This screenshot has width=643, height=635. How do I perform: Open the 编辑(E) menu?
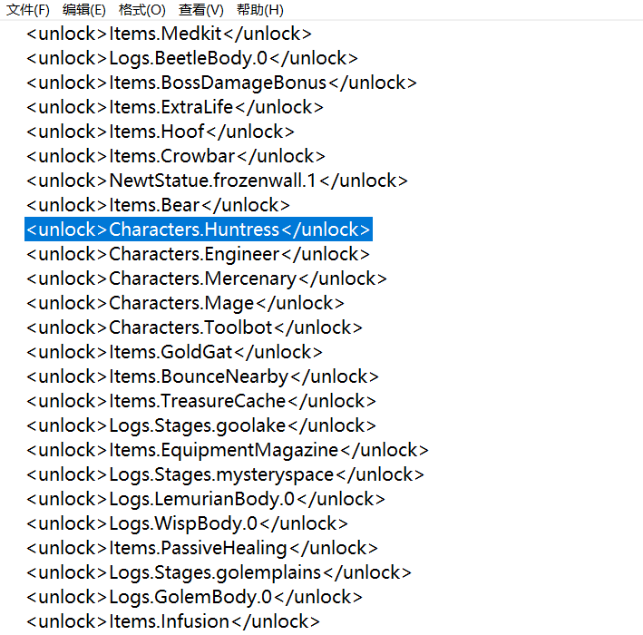pos(84,9)
